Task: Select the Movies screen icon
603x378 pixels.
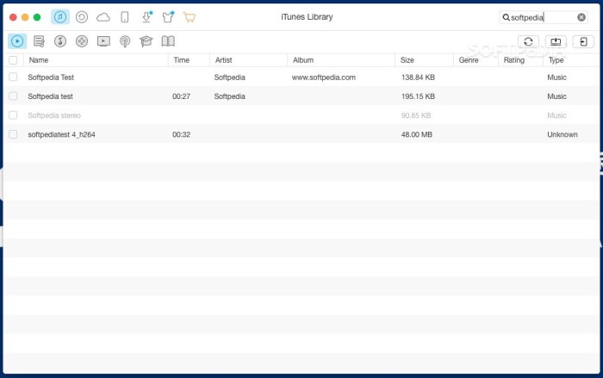Action: 103,41
